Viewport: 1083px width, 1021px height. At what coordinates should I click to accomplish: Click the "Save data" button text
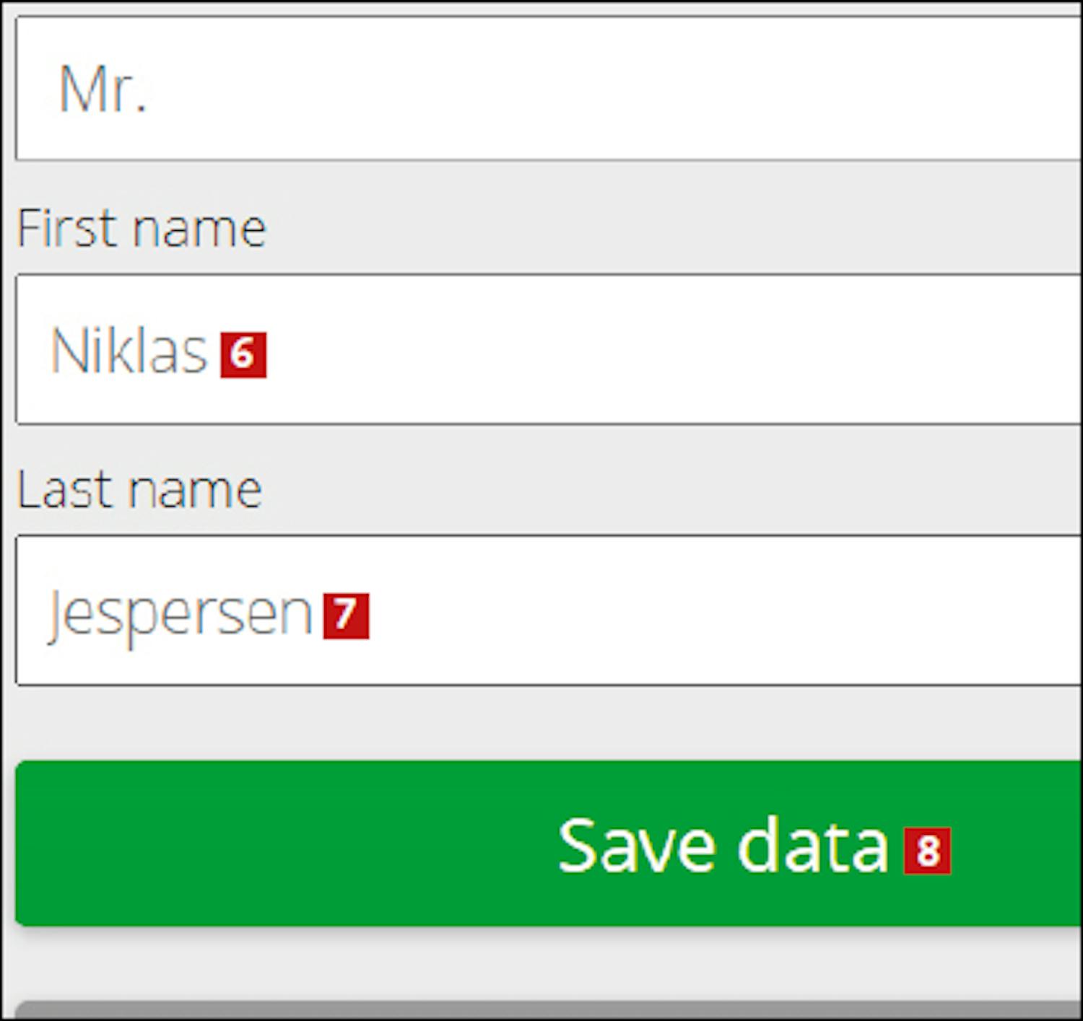point(722,845)
